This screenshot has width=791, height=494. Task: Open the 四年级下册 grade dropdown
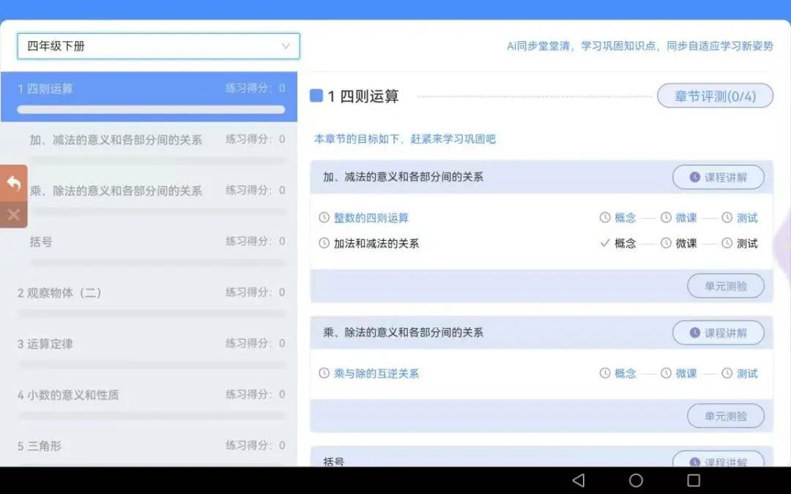(158, 46)
